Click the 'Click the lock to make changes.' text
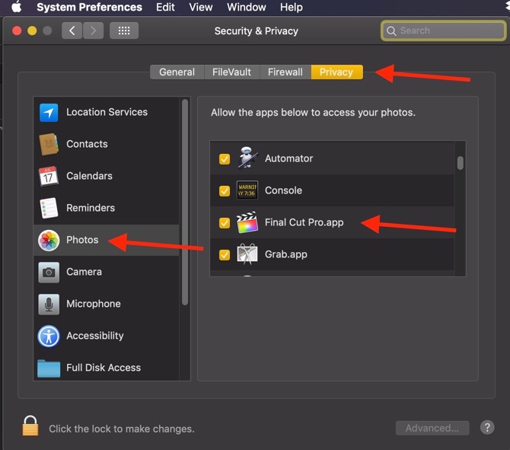Viewport: 510px width, 450px height. coord(122,429)
